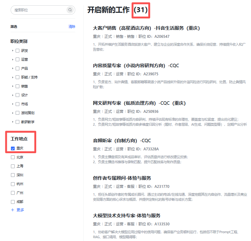Expand the 研发 category arrow
251x241 pixels.
13,51
